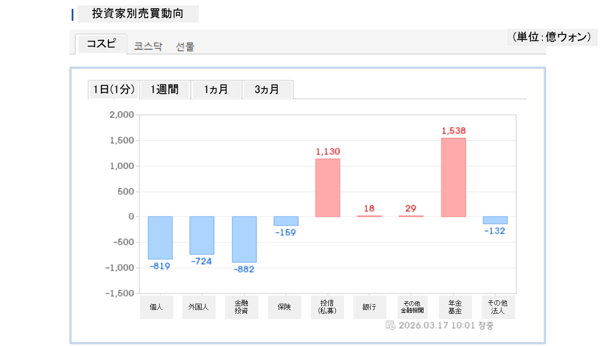This screenshot has height=346, width=616.
Task: Switch to the コスピ tab
Action: coord(101,44)
